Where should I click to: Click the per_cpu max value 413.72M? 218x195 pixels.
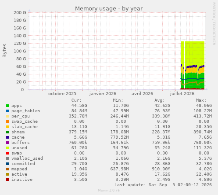(203, 116)
